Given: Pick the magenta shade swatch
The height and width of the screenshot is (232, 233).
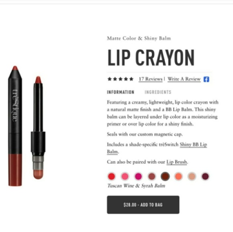Looking at the screenshot, I should tap(138, 176).
